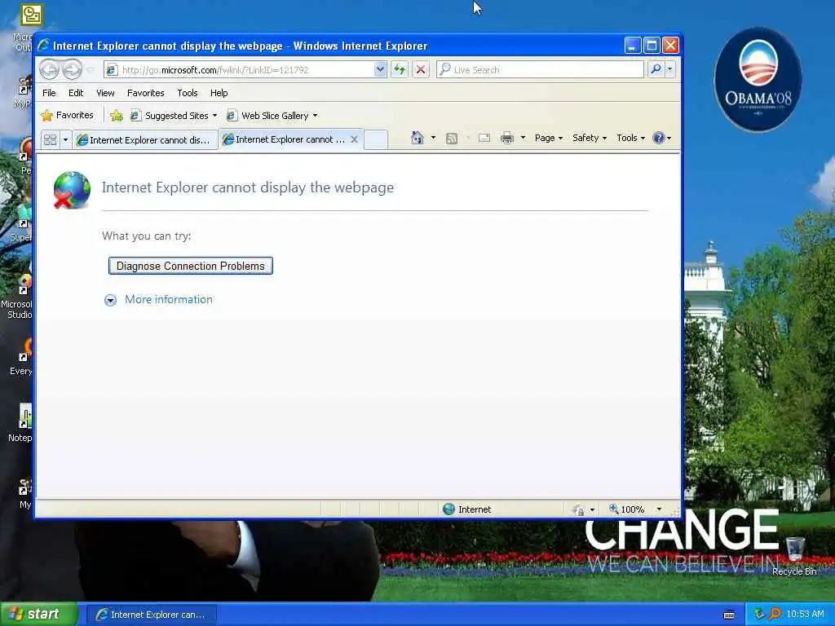This screenshot has height=626, width=835.
Task: Open Web Slice Gallery link
Action: click(x=272, y=116)
